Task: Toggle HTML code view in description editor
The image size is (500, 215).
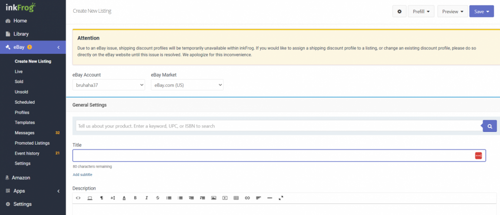Action: (78, 198)
